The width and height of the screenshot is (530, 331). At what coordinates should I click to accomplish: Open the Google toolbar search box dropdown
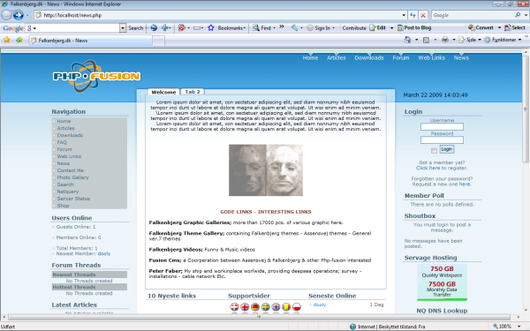(x=123, y=28)
